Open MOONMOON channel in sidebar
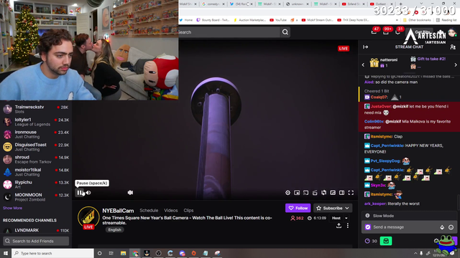Viewport: 460px width, 258px height. 36,197
